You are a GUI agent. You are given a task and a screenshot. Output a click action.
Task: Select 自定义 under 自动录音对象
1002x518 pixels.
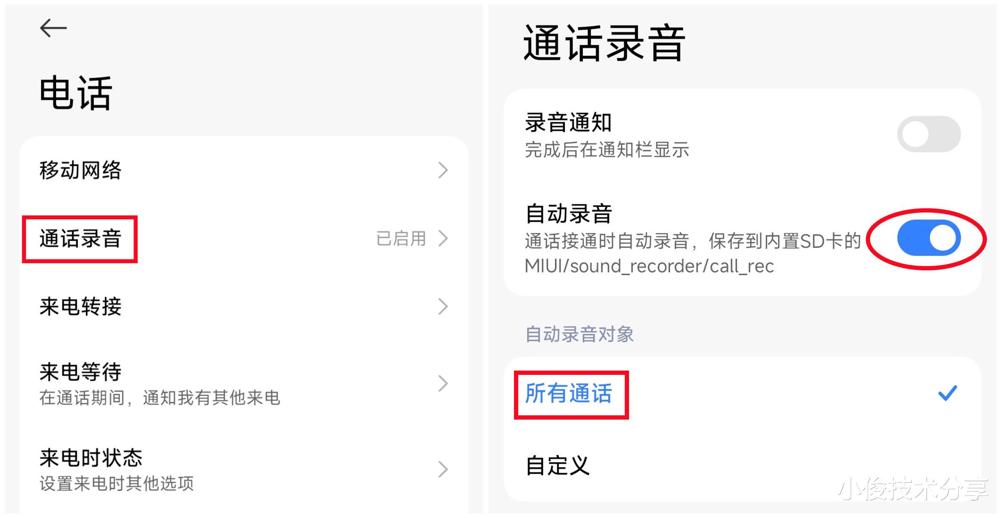pos(558,466)
